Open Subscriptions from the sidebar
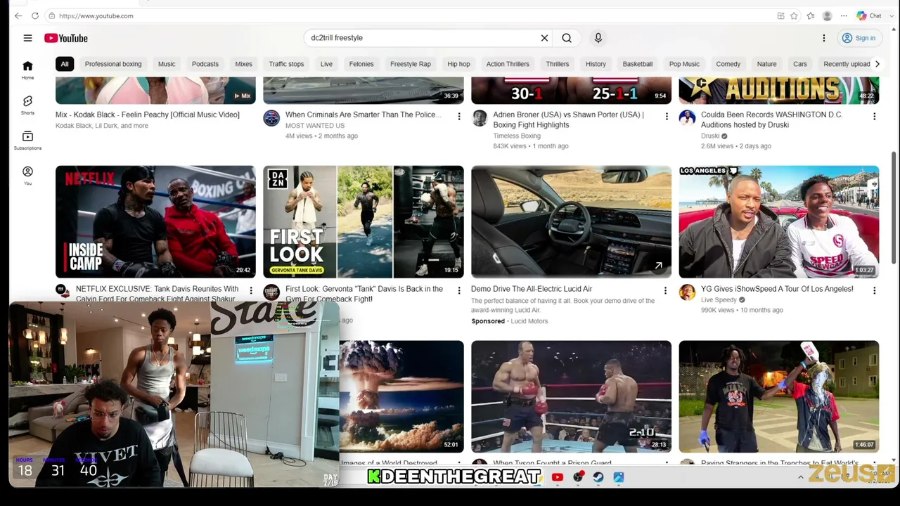The height and width of the screenshot is (506, 900). (27, 140)
